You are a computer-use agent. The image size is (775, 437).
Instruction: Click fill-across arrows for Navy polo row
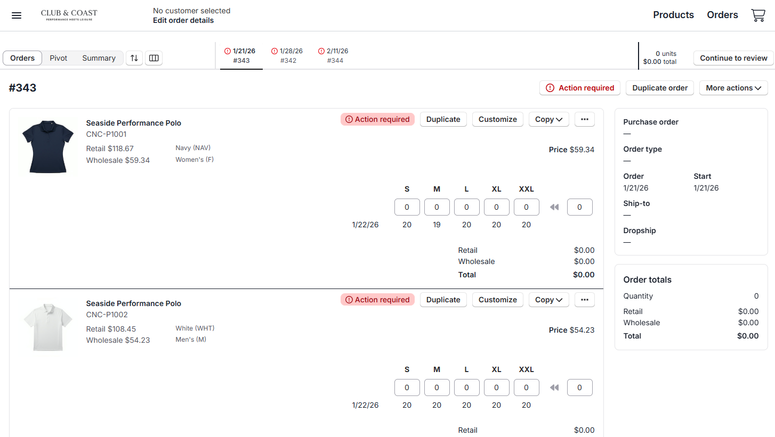pos(554,207)
